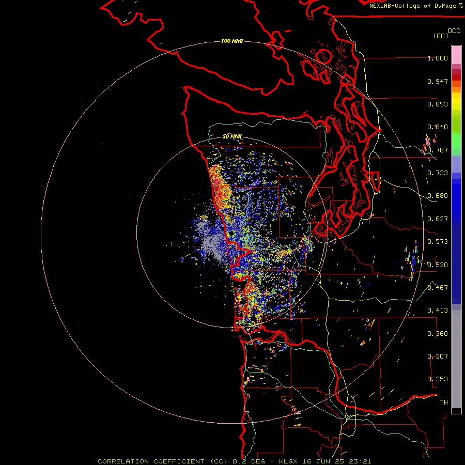Select the 0.627 scale value
The height and width of the screenshot is (465, 465).
pos(438,219)
